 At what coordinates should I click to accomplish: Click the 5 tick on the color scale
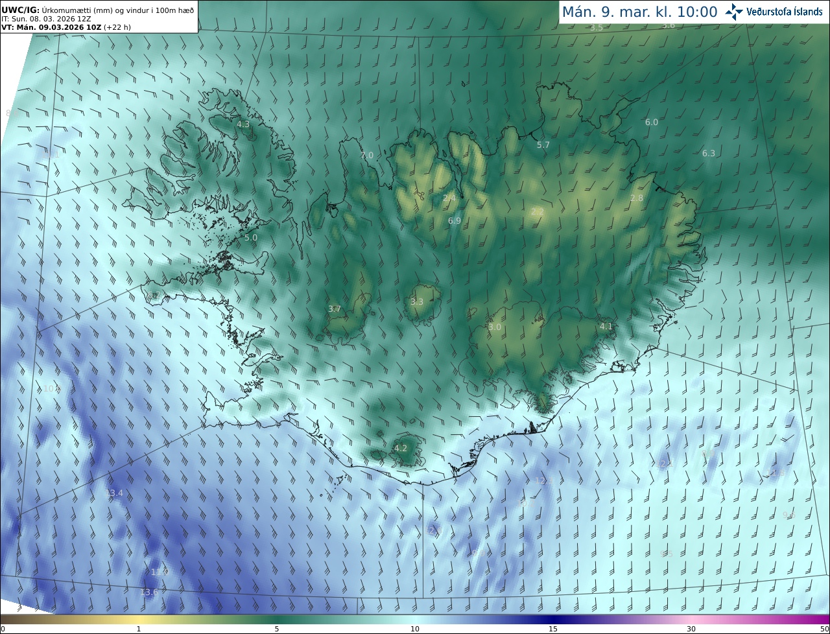click(x=277, y=629)
